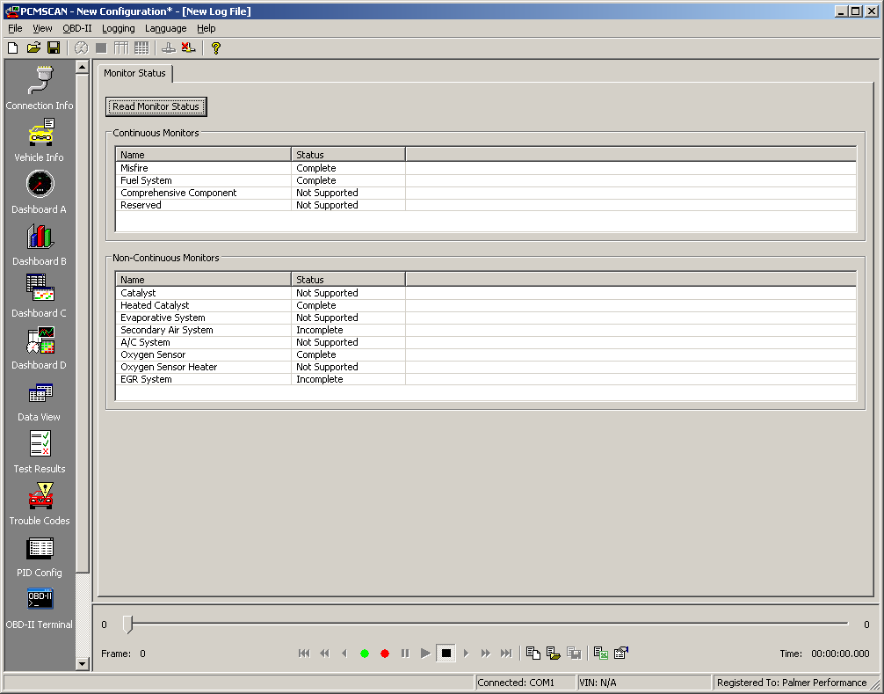This screenshot has height=694, width=884.
Task: Click the gauge toolbar icon
Action: point(81,48)
